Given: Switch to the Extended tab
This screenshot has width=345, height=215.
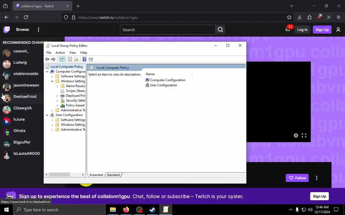Looking at the screenshot, I should 96,175.
